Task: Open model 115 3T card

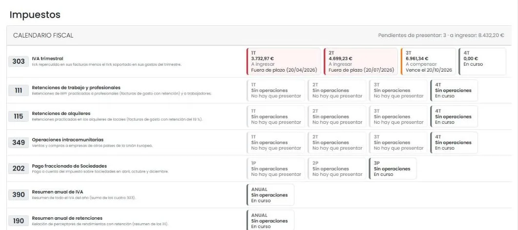Action: coord(398,116)
